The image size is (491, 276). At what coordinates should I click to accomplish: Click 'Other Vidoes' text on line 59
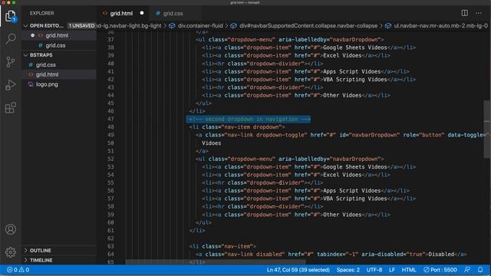click(342, 215)
